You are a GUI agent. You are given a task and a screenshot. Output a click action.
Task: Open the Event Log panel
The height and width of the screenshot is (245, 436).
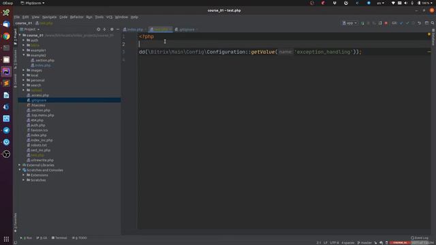[420, 238]
